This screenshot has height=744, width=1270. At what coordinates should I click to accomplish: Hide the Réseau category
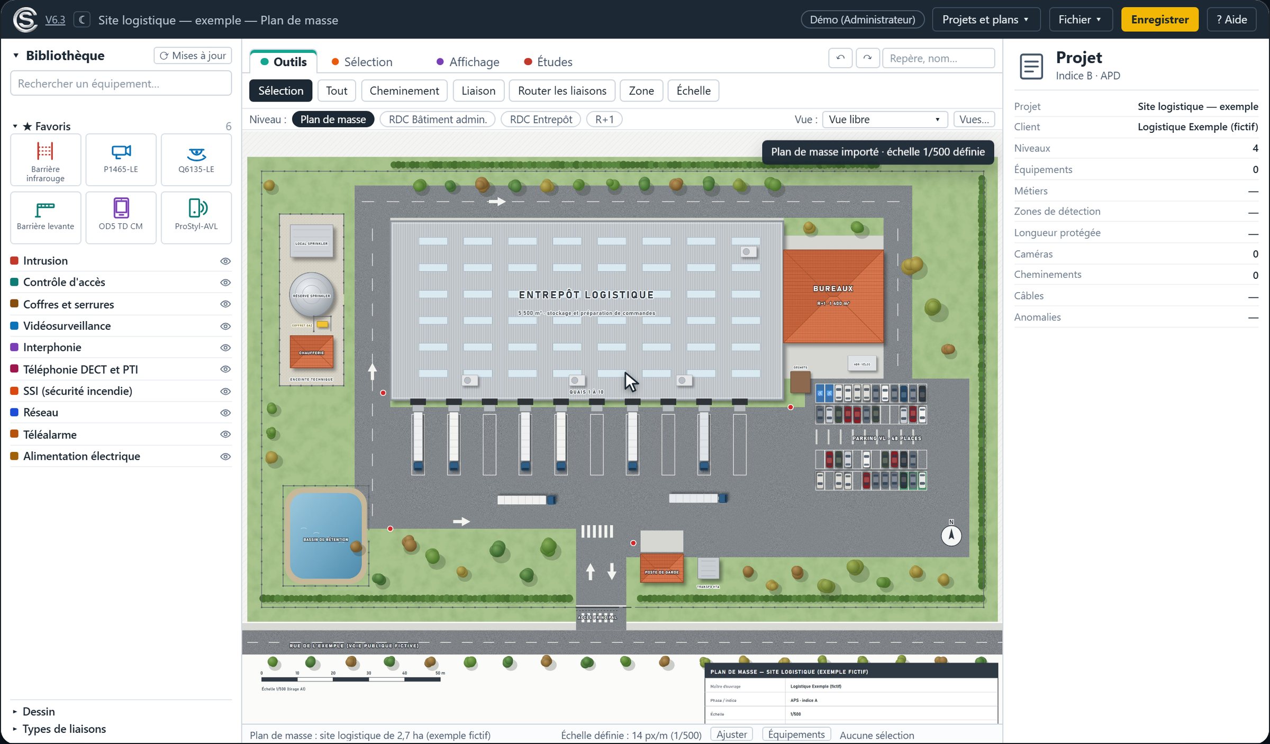[x=225, y=413]
